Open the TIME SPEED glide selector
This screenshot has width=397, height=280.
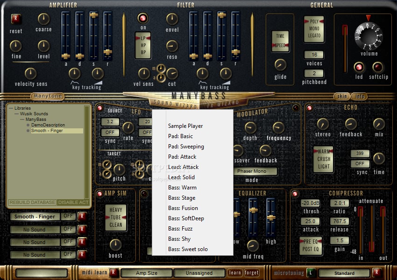[x=280, y=41]
